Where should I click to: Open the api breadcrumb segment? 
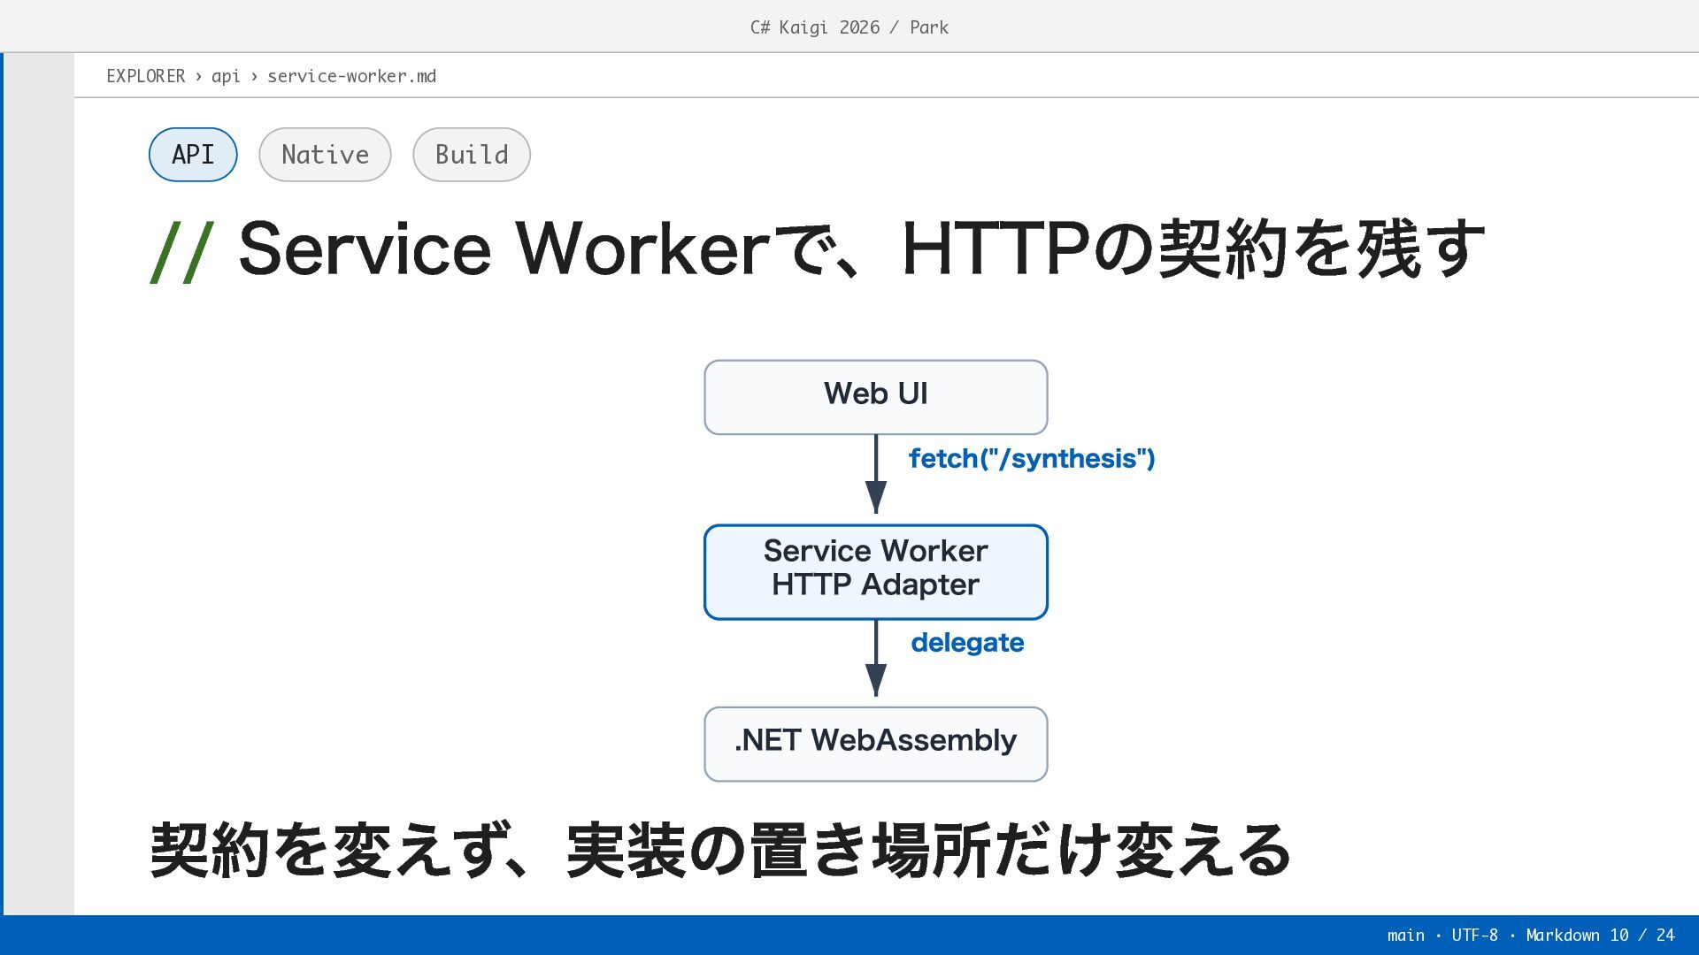(x=226, y=76)
